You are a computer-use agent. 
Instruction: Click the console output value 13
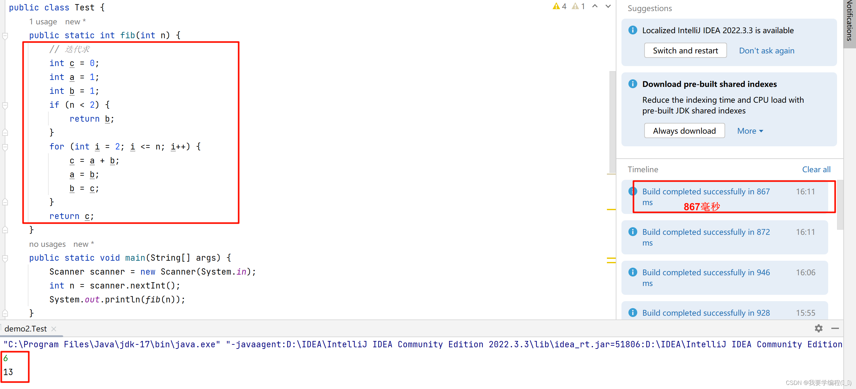[x=8, y=372]
